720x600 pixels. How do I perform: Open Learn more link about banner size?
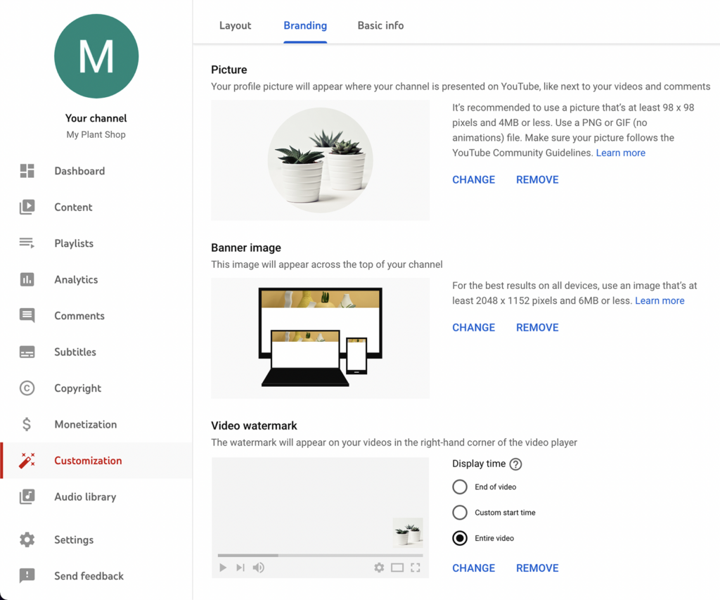tap(660, 301)
